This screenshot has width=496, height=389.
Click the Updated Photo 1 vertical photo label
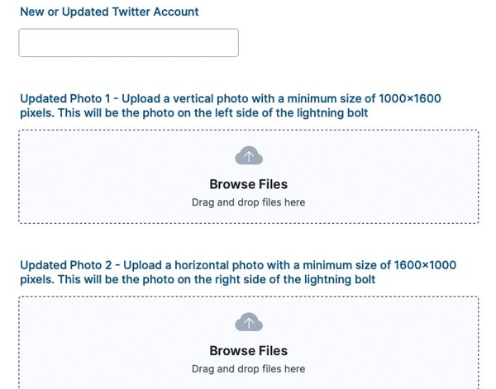coord(231,106)
